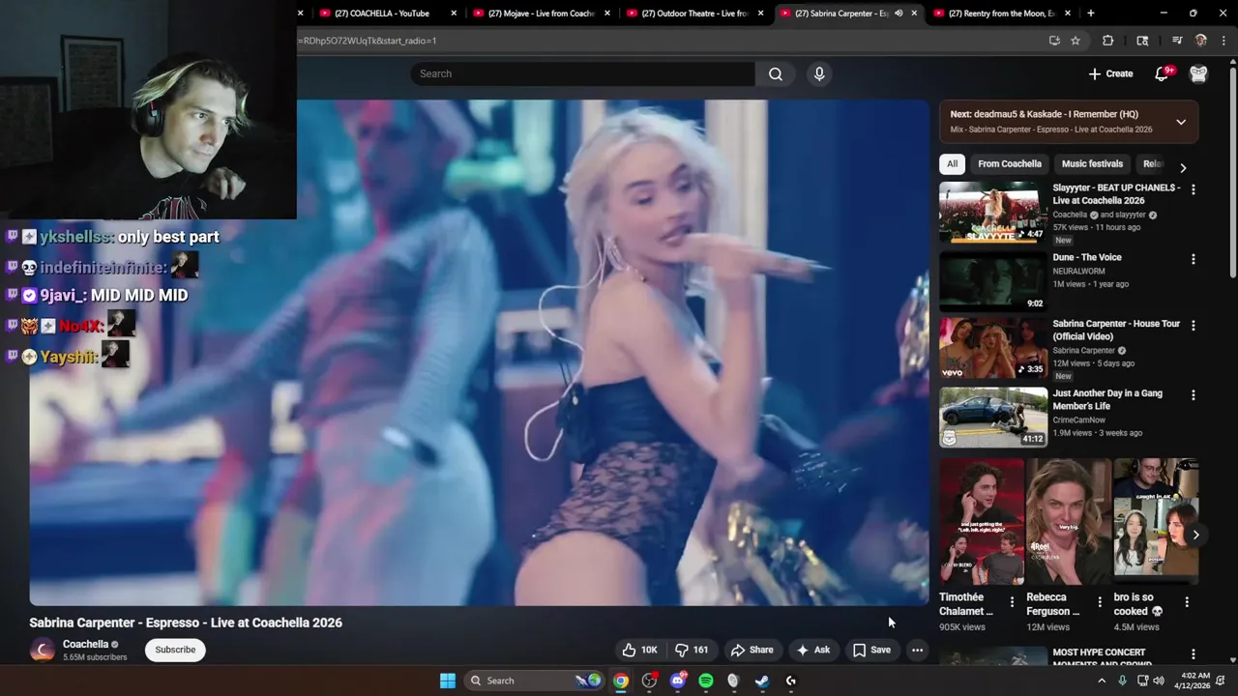Click the Coachella channel avatar
Screen dimensions: 1238x696
pos(43,650)
